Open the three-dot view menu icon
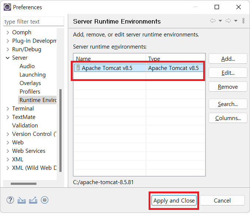This screenshot has width=250, height=218. tap(243, 21)
